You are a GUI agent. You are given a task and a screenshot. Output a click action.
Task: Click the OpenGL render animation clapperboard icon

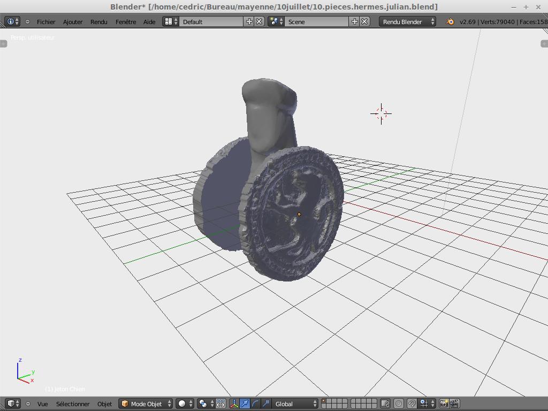454,404
